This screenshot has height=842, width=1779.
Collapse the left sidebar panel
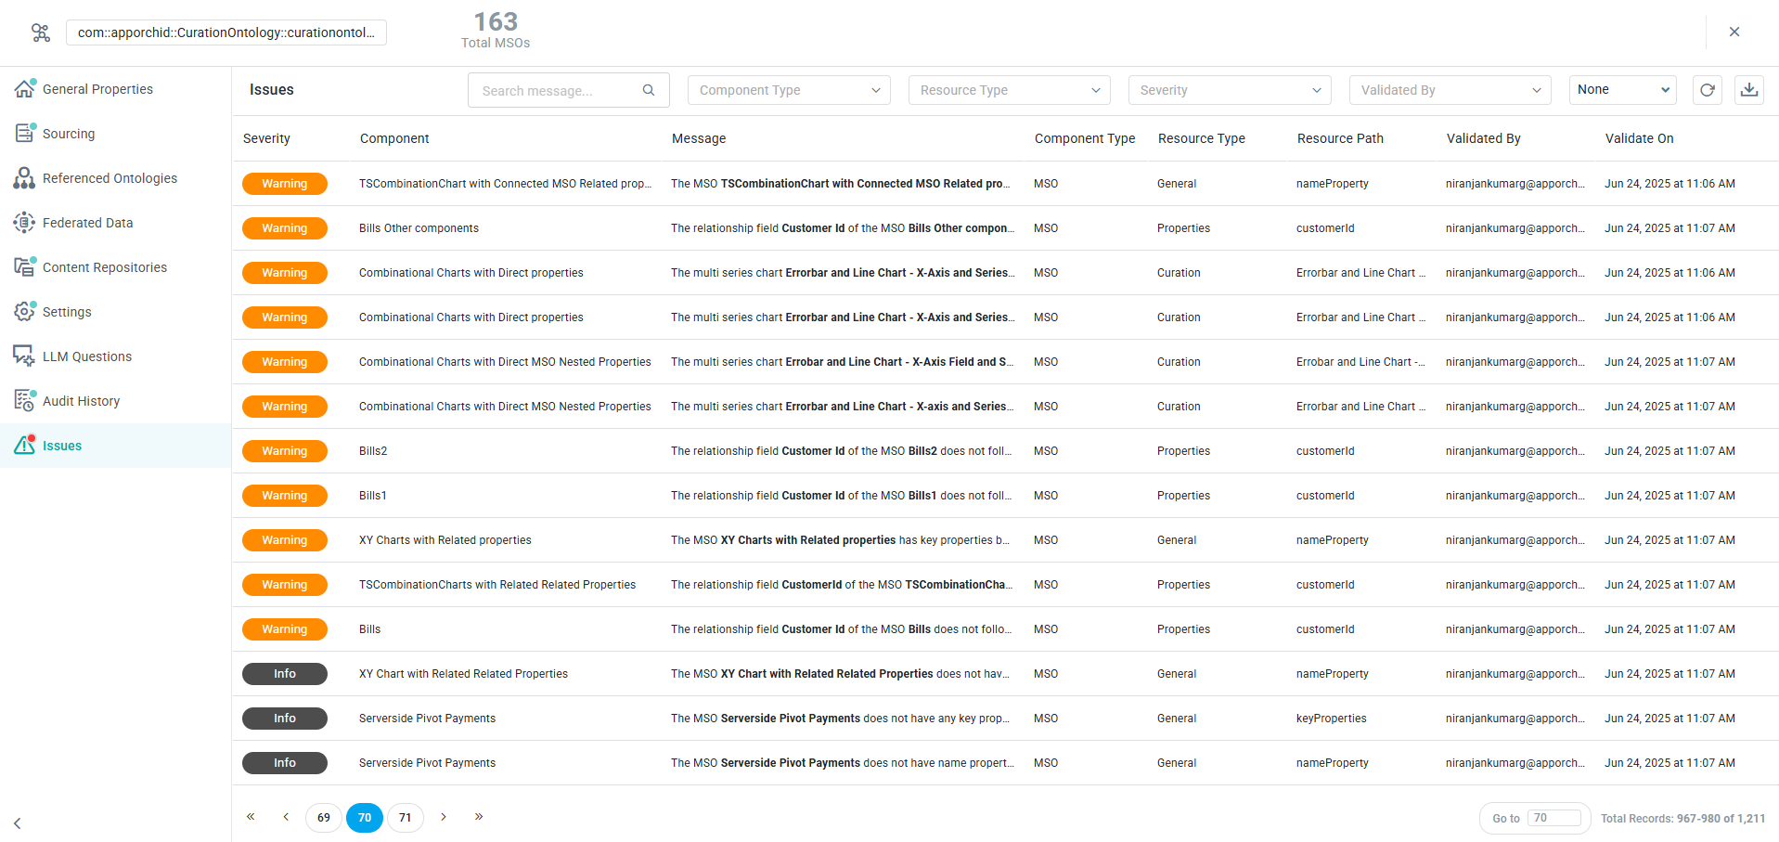(x=17, y=823)
